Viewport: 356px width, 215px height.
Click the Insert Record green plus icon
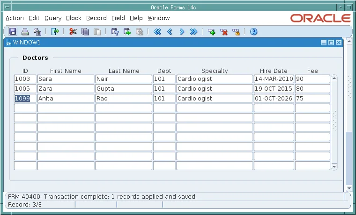point(212,31)
